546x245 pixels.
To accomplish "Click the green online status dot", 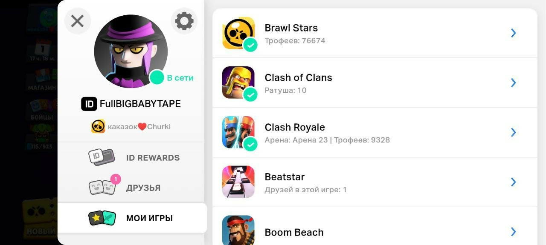I will [x=157, y=77].
